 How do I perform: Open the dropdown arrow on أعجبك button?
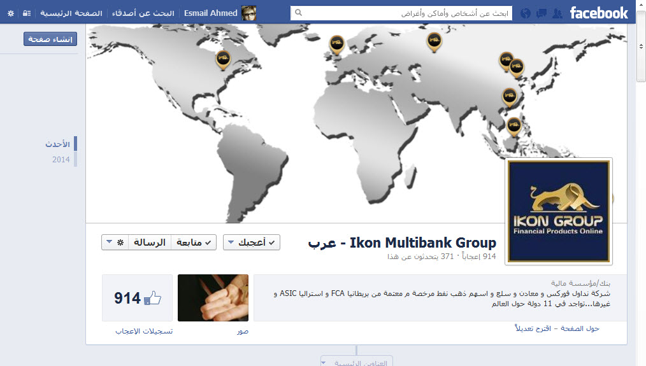231,242
